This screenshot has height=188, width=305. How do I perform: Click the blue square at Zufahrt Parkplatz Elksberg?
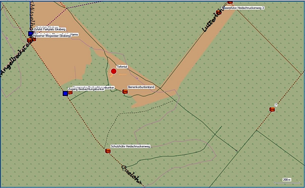click(30, 34)
